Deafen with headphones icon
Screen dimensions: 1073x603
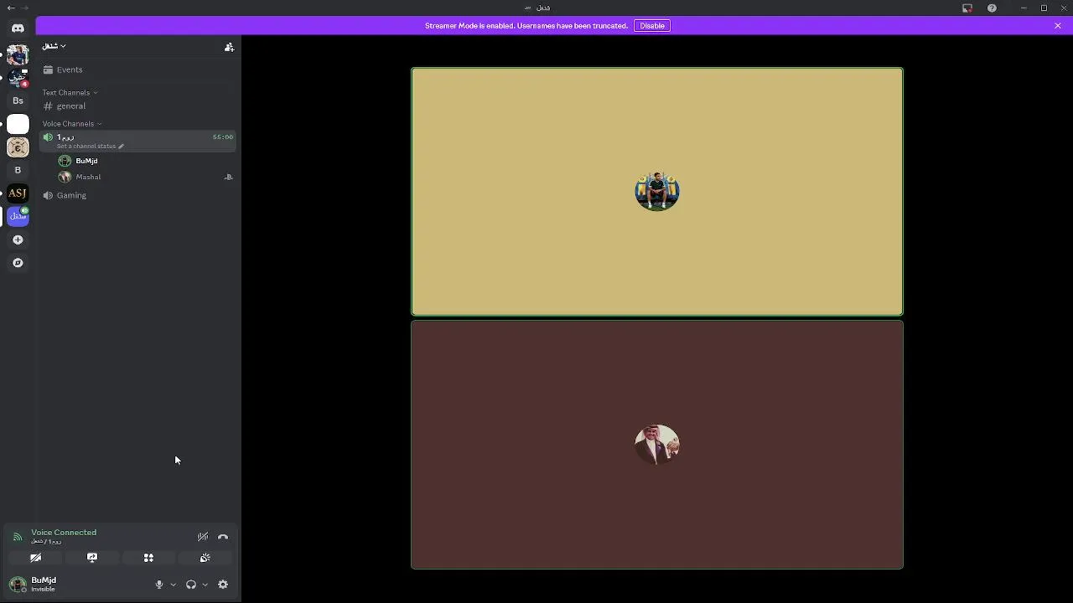point(191,585)
